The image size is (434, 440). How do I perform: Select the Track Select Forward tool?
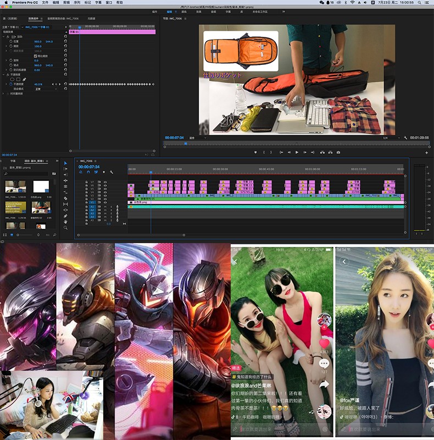(x=65, y=169)
